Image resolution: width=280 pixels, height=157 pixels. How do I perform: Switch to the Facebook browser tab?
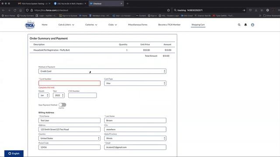click(x=70, y=3)
